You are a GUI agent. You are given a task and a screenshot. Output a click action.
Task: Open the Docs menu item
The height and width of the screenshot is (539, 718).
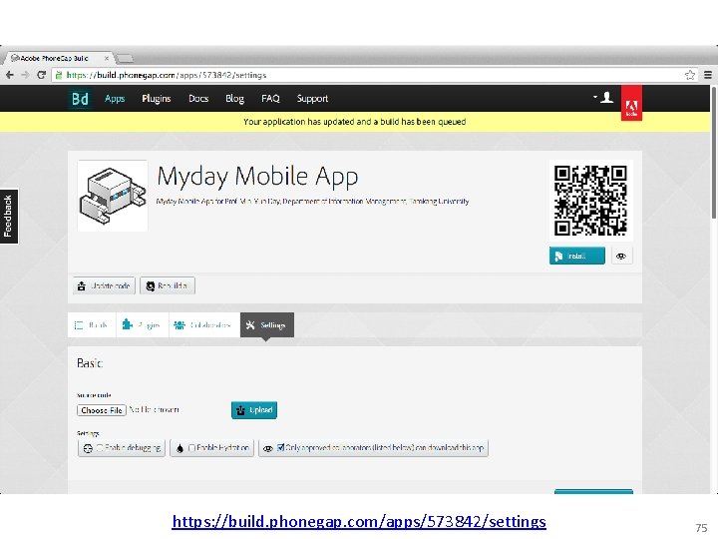pos(198,99)
